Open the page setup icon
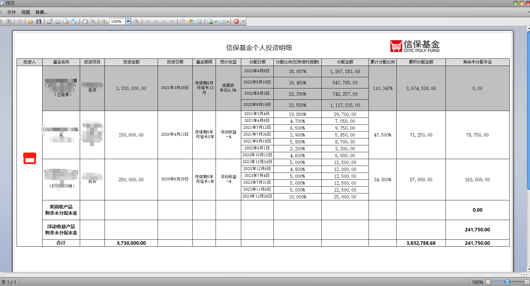530x286 pixels. (x=66, y=21)
